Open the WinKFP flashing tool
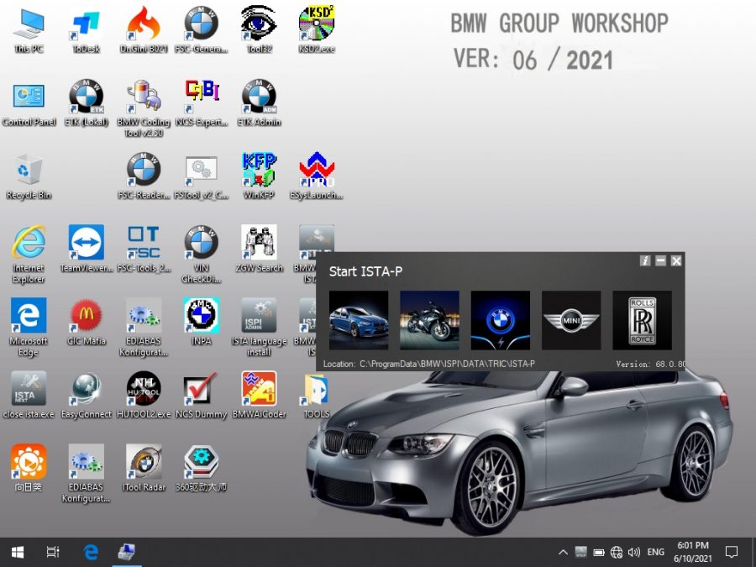Viewport: 756px width, 567px height. click(258, 172)
